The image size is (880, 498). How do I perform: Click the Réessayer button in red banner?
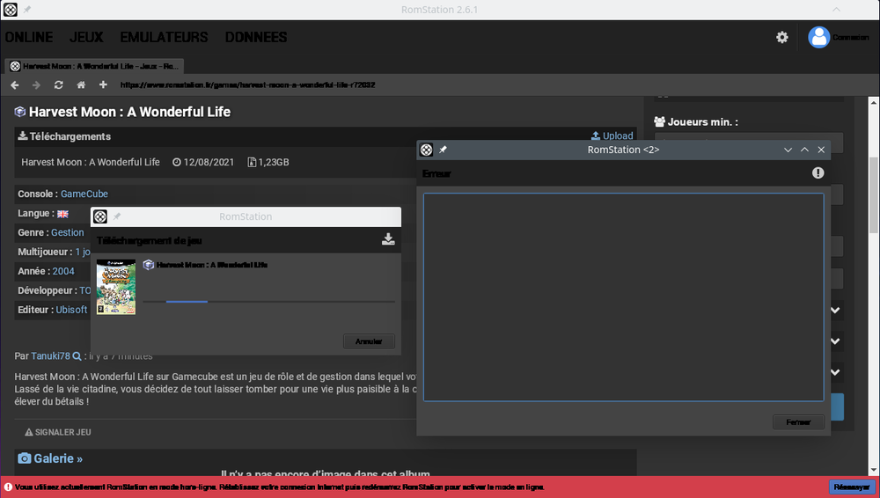coord(851,487)
